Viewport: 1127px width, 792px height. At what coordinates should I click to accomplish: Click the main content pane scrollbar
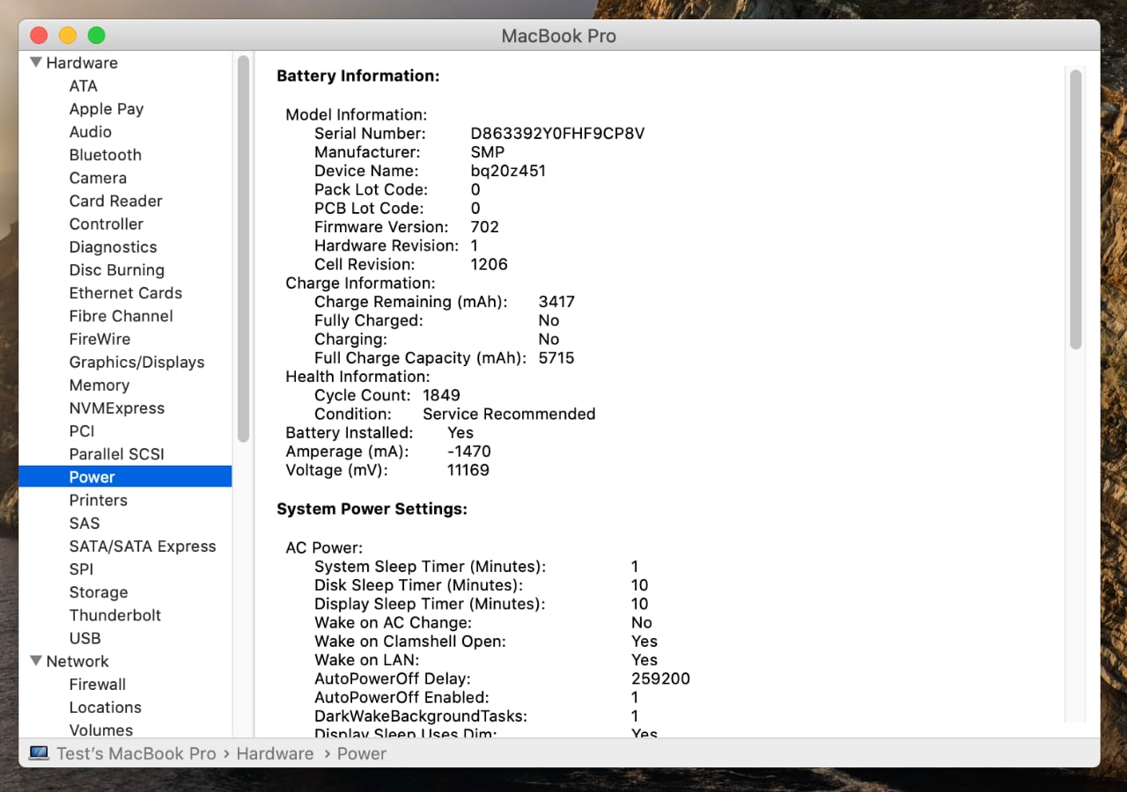click(x=1075, y=211)
